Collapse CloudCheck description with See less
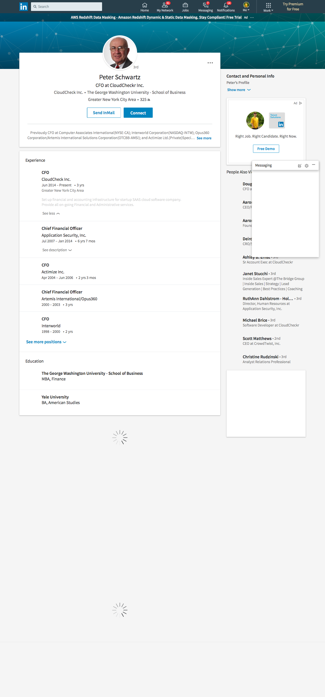Viewport: 325px width, 697px height. (51, 213)
